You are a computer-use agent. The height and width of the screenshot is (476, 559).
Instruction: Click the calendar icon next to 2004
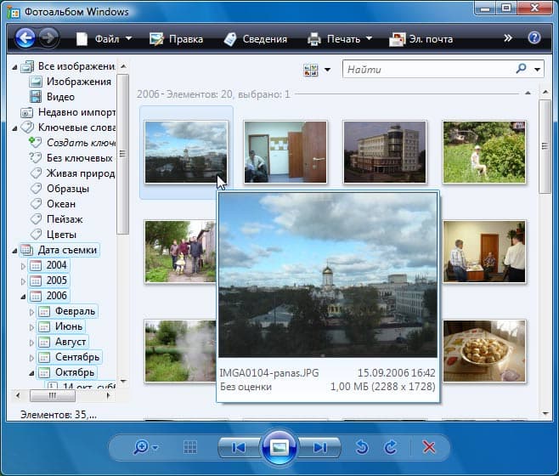[36, 265]
